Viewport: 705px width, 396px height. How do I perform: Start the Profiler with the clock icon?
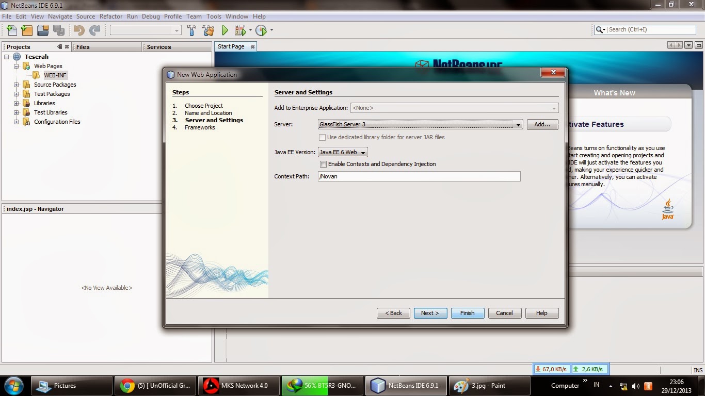click(260, 30)
